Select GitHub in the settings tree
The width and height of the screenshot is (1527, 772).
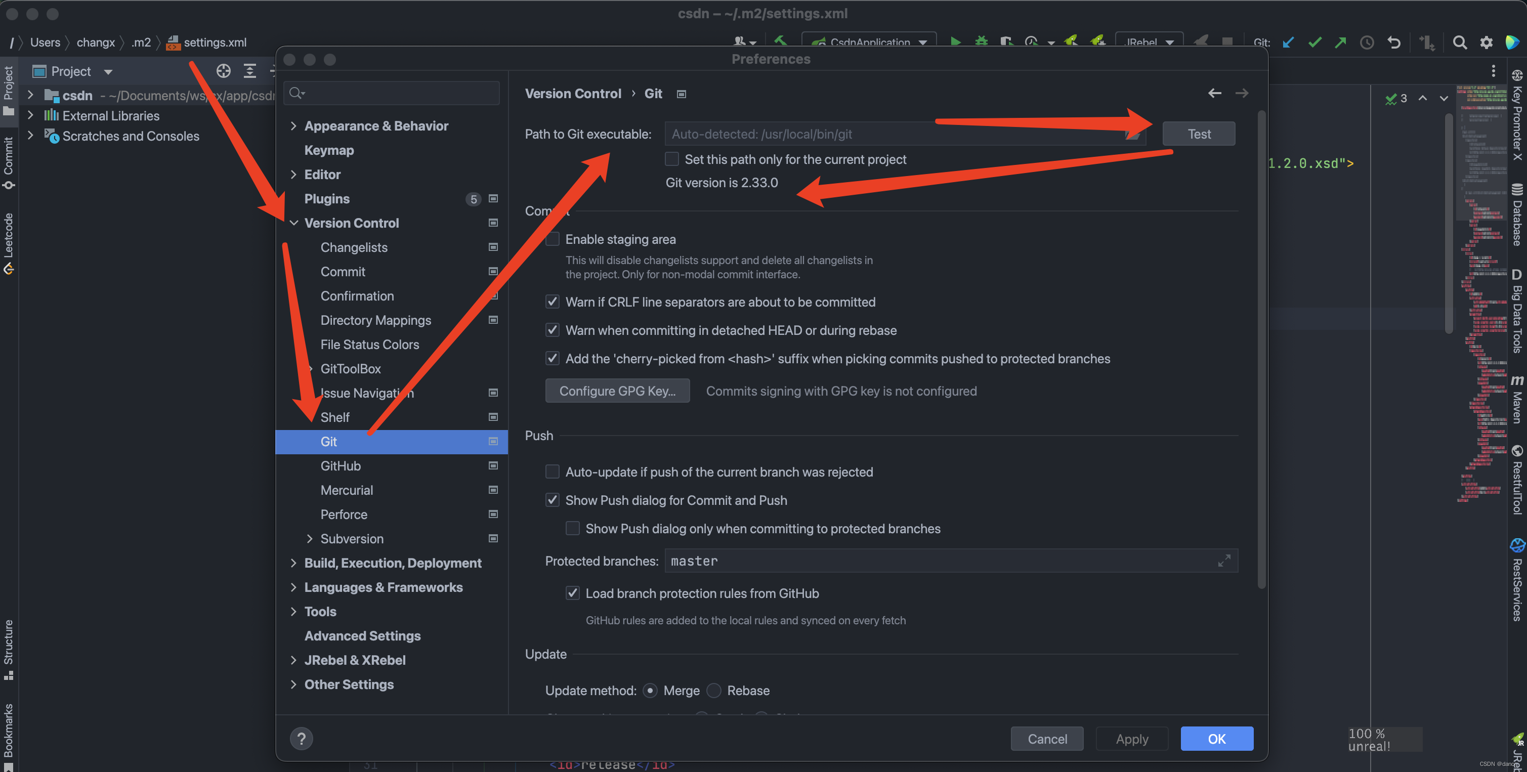(340, 466)
